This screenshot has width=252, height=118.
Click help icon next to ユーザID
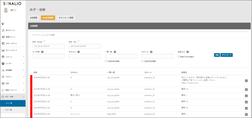pos(43,52)
